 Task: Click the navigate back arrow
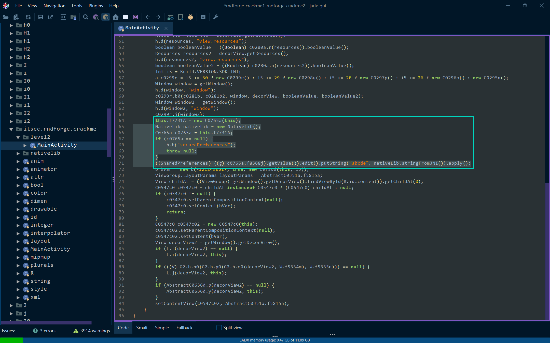tap(148, 17)
